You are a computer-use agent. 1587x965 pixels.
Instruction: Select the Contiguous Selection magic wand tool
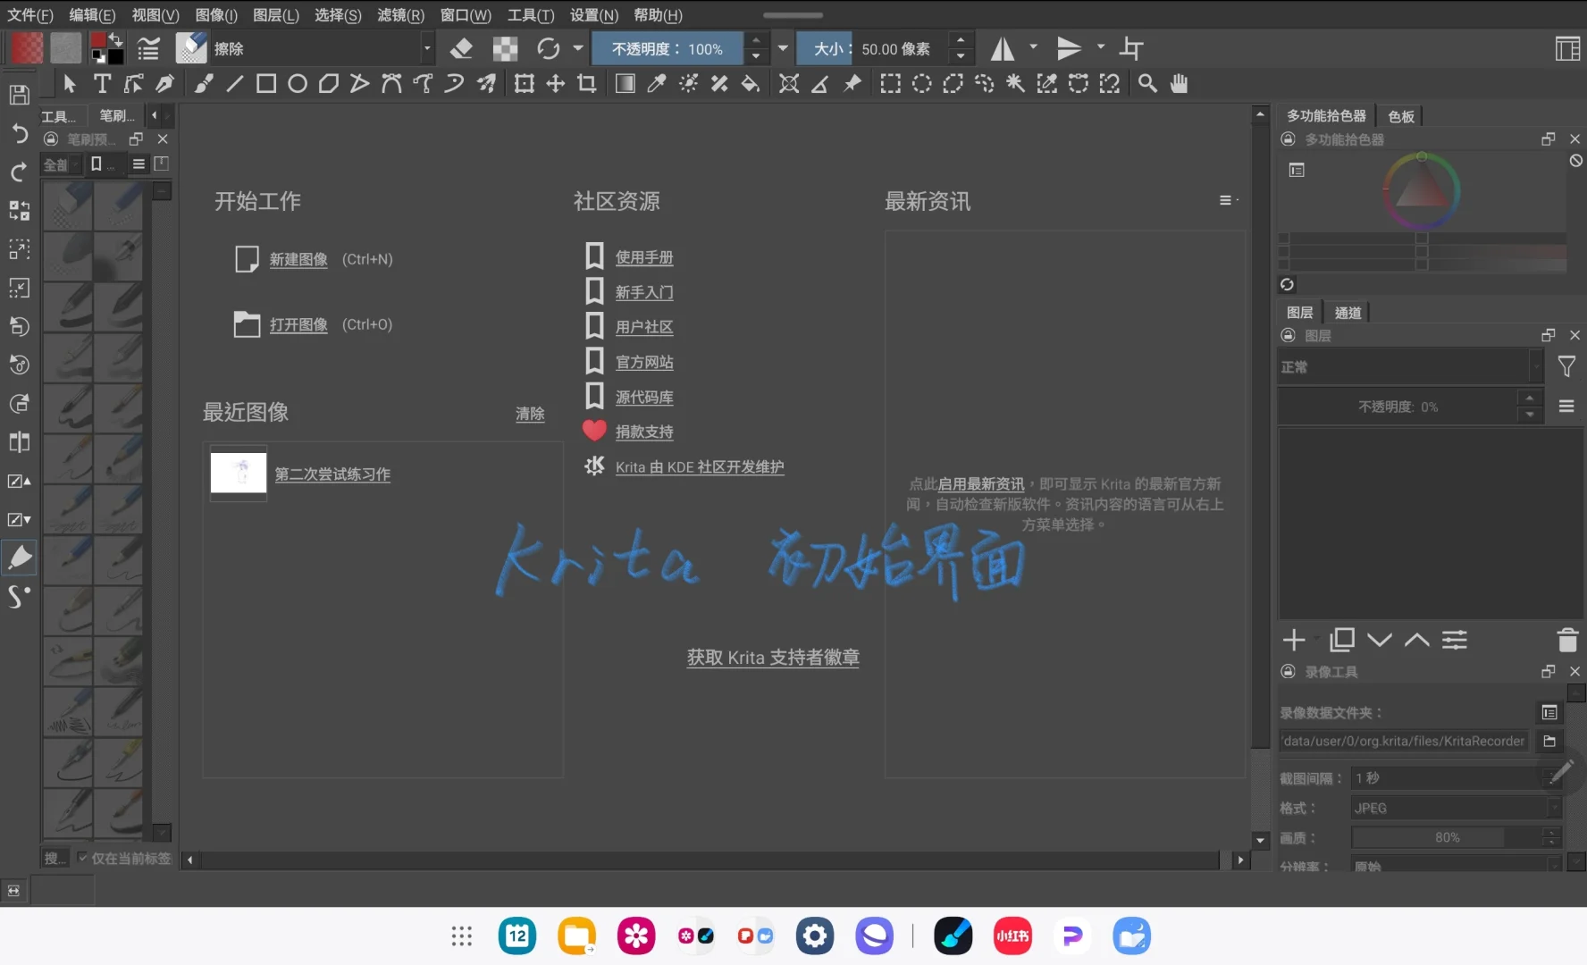(x=1015, y=84)
